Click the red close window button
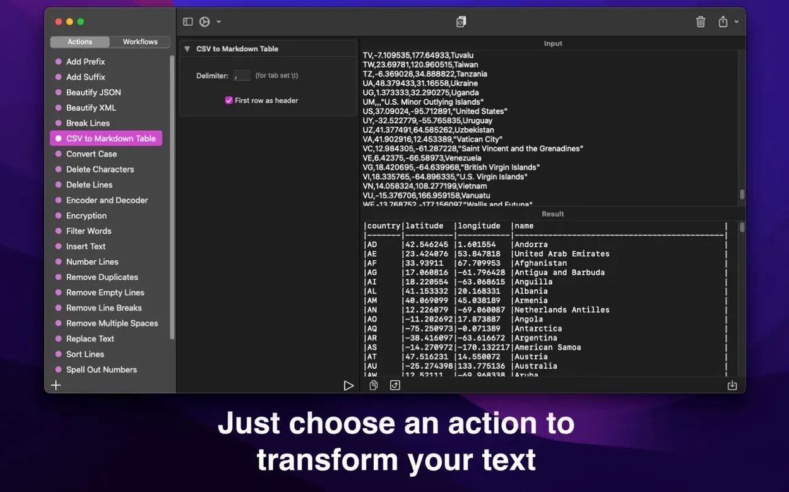 point(59,21)
